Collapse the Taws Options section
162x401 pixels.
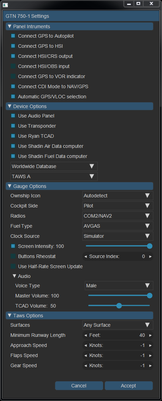pyautogui.click(x=79, y=316)
